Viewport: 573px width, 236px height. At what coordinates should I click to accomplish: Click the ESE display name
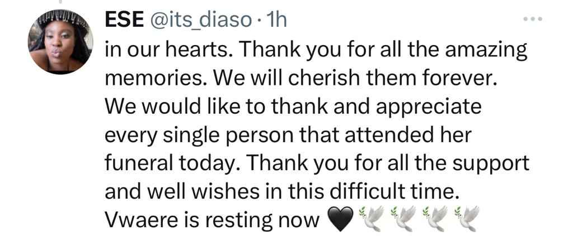click(124, 21)
